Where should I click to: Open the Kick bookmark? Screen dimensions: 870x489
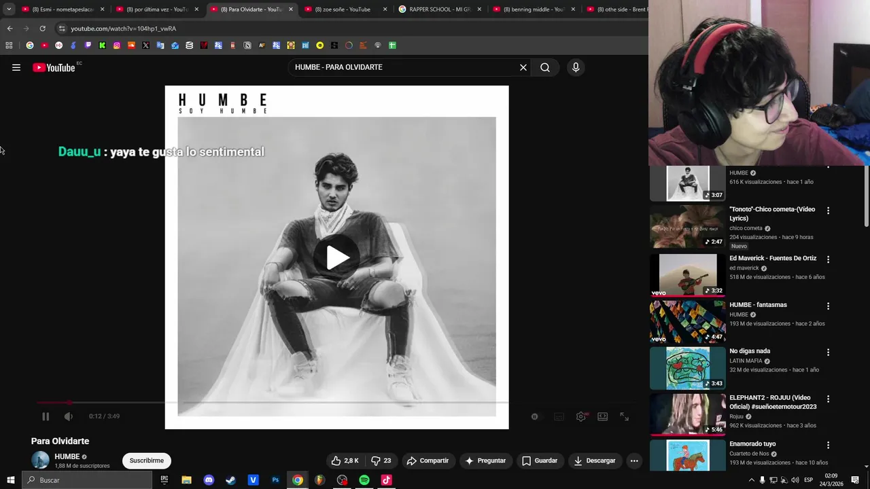pyautogui.click(x=102, y=46)
